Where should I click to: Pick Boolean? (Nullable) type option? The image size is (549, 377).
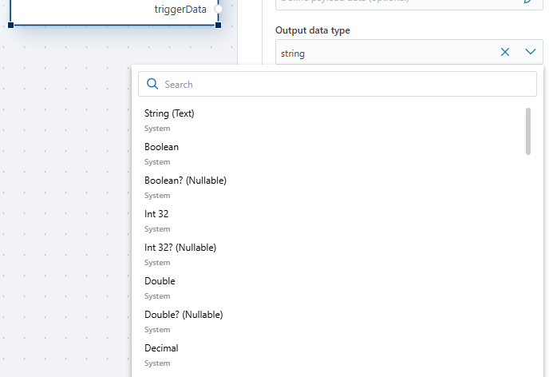[185, 181]
